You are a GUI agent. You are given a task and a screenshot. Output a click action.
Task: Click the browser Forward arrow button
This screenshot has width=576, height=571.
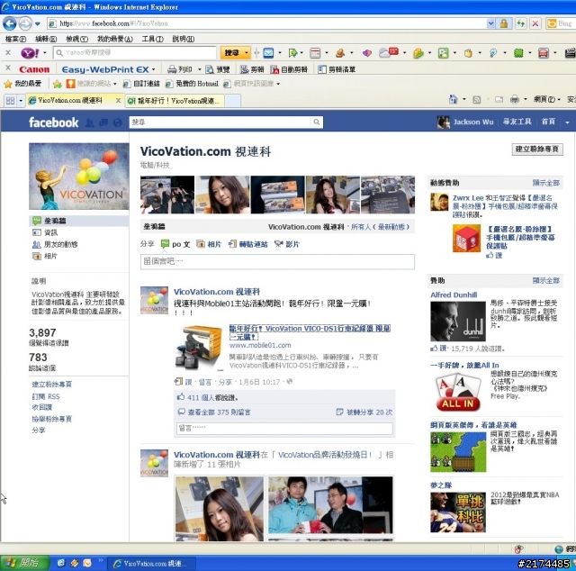point(25,24)
